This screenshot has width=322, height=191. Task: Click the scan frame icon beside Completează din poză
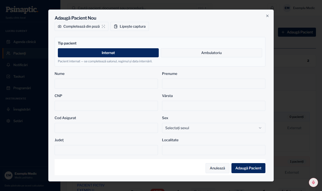[x=103, y=26]
